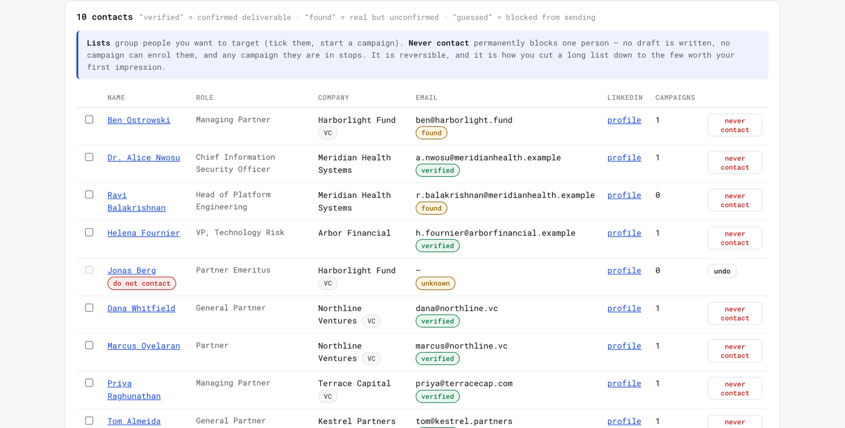845x428 pixels.
Task: Block Dr. Alice Nwosu with never contact
Action: click(x=735, y=163)
